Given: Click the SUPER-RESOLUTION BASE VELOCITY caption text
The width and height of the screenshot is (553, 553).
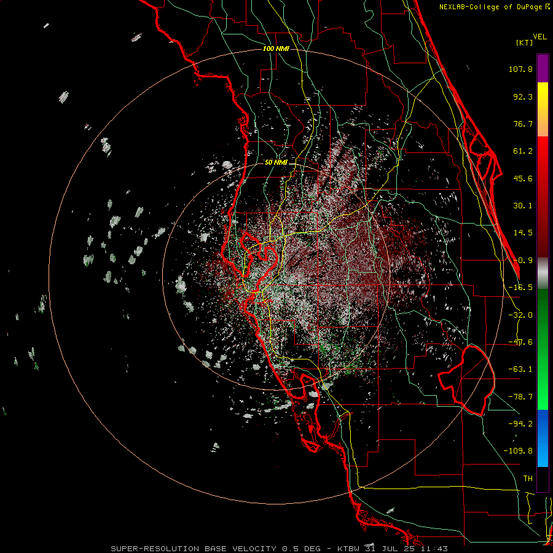Looking at the screenshot, I should (x=194, y=549).
